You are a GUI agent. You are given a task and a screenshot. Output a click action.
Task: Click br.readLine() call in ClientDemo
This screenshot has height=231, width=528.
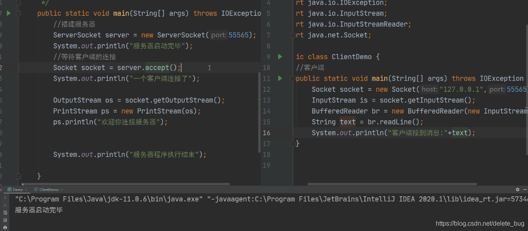(394, 122)
